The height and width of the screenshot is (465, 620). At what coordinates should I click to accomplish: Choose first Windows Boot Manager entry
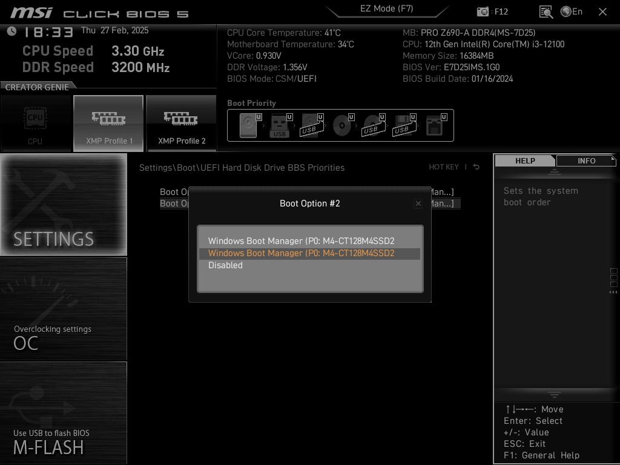[309, 241]
